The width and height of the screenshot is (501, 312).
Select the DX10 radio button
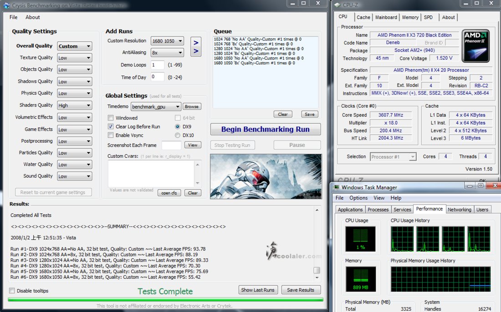coord(178,135)
